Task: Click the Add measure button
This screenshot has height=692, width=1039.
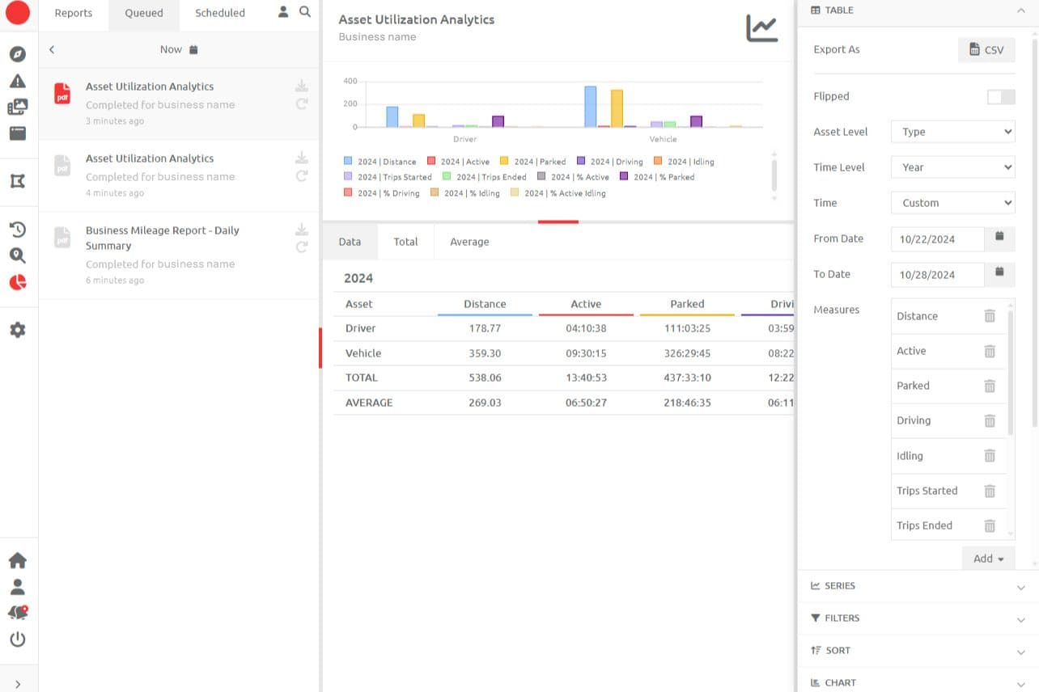Action: tap(988, 559)
